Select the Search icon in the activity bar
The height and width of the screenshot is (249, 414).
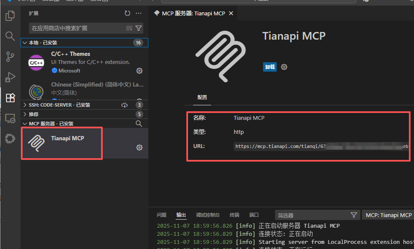click(10, 36)
